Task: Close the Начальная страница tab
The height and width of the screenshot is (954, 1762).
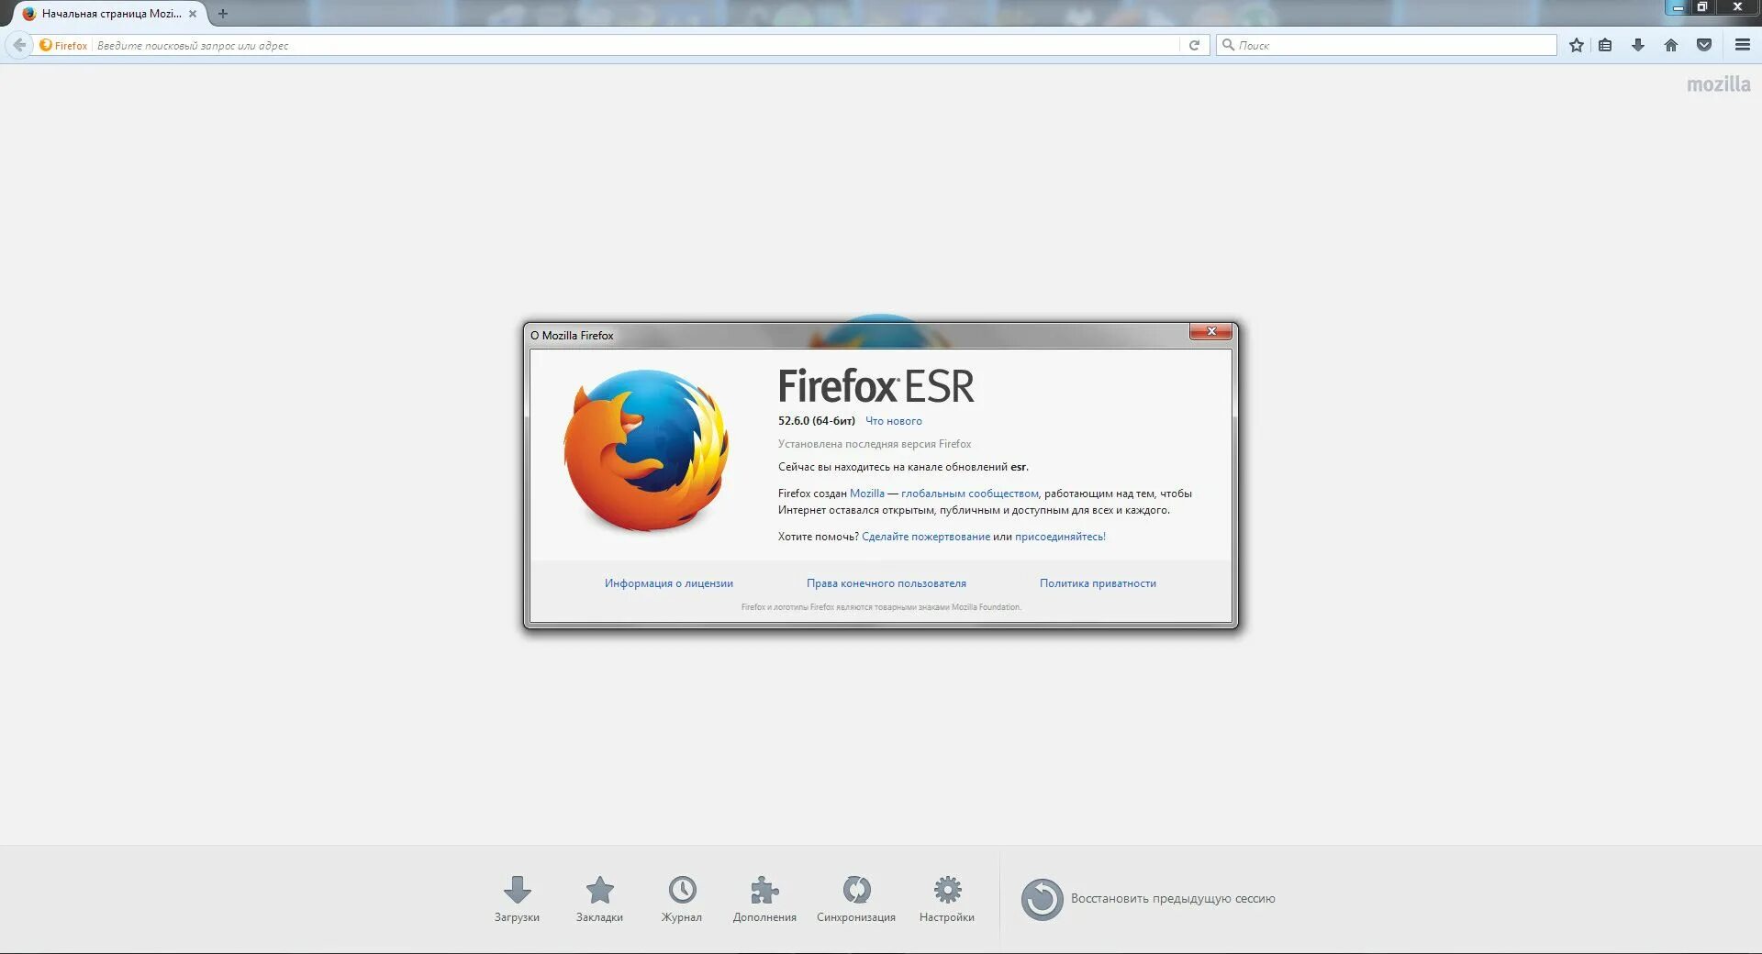Action: pos(193,14)
